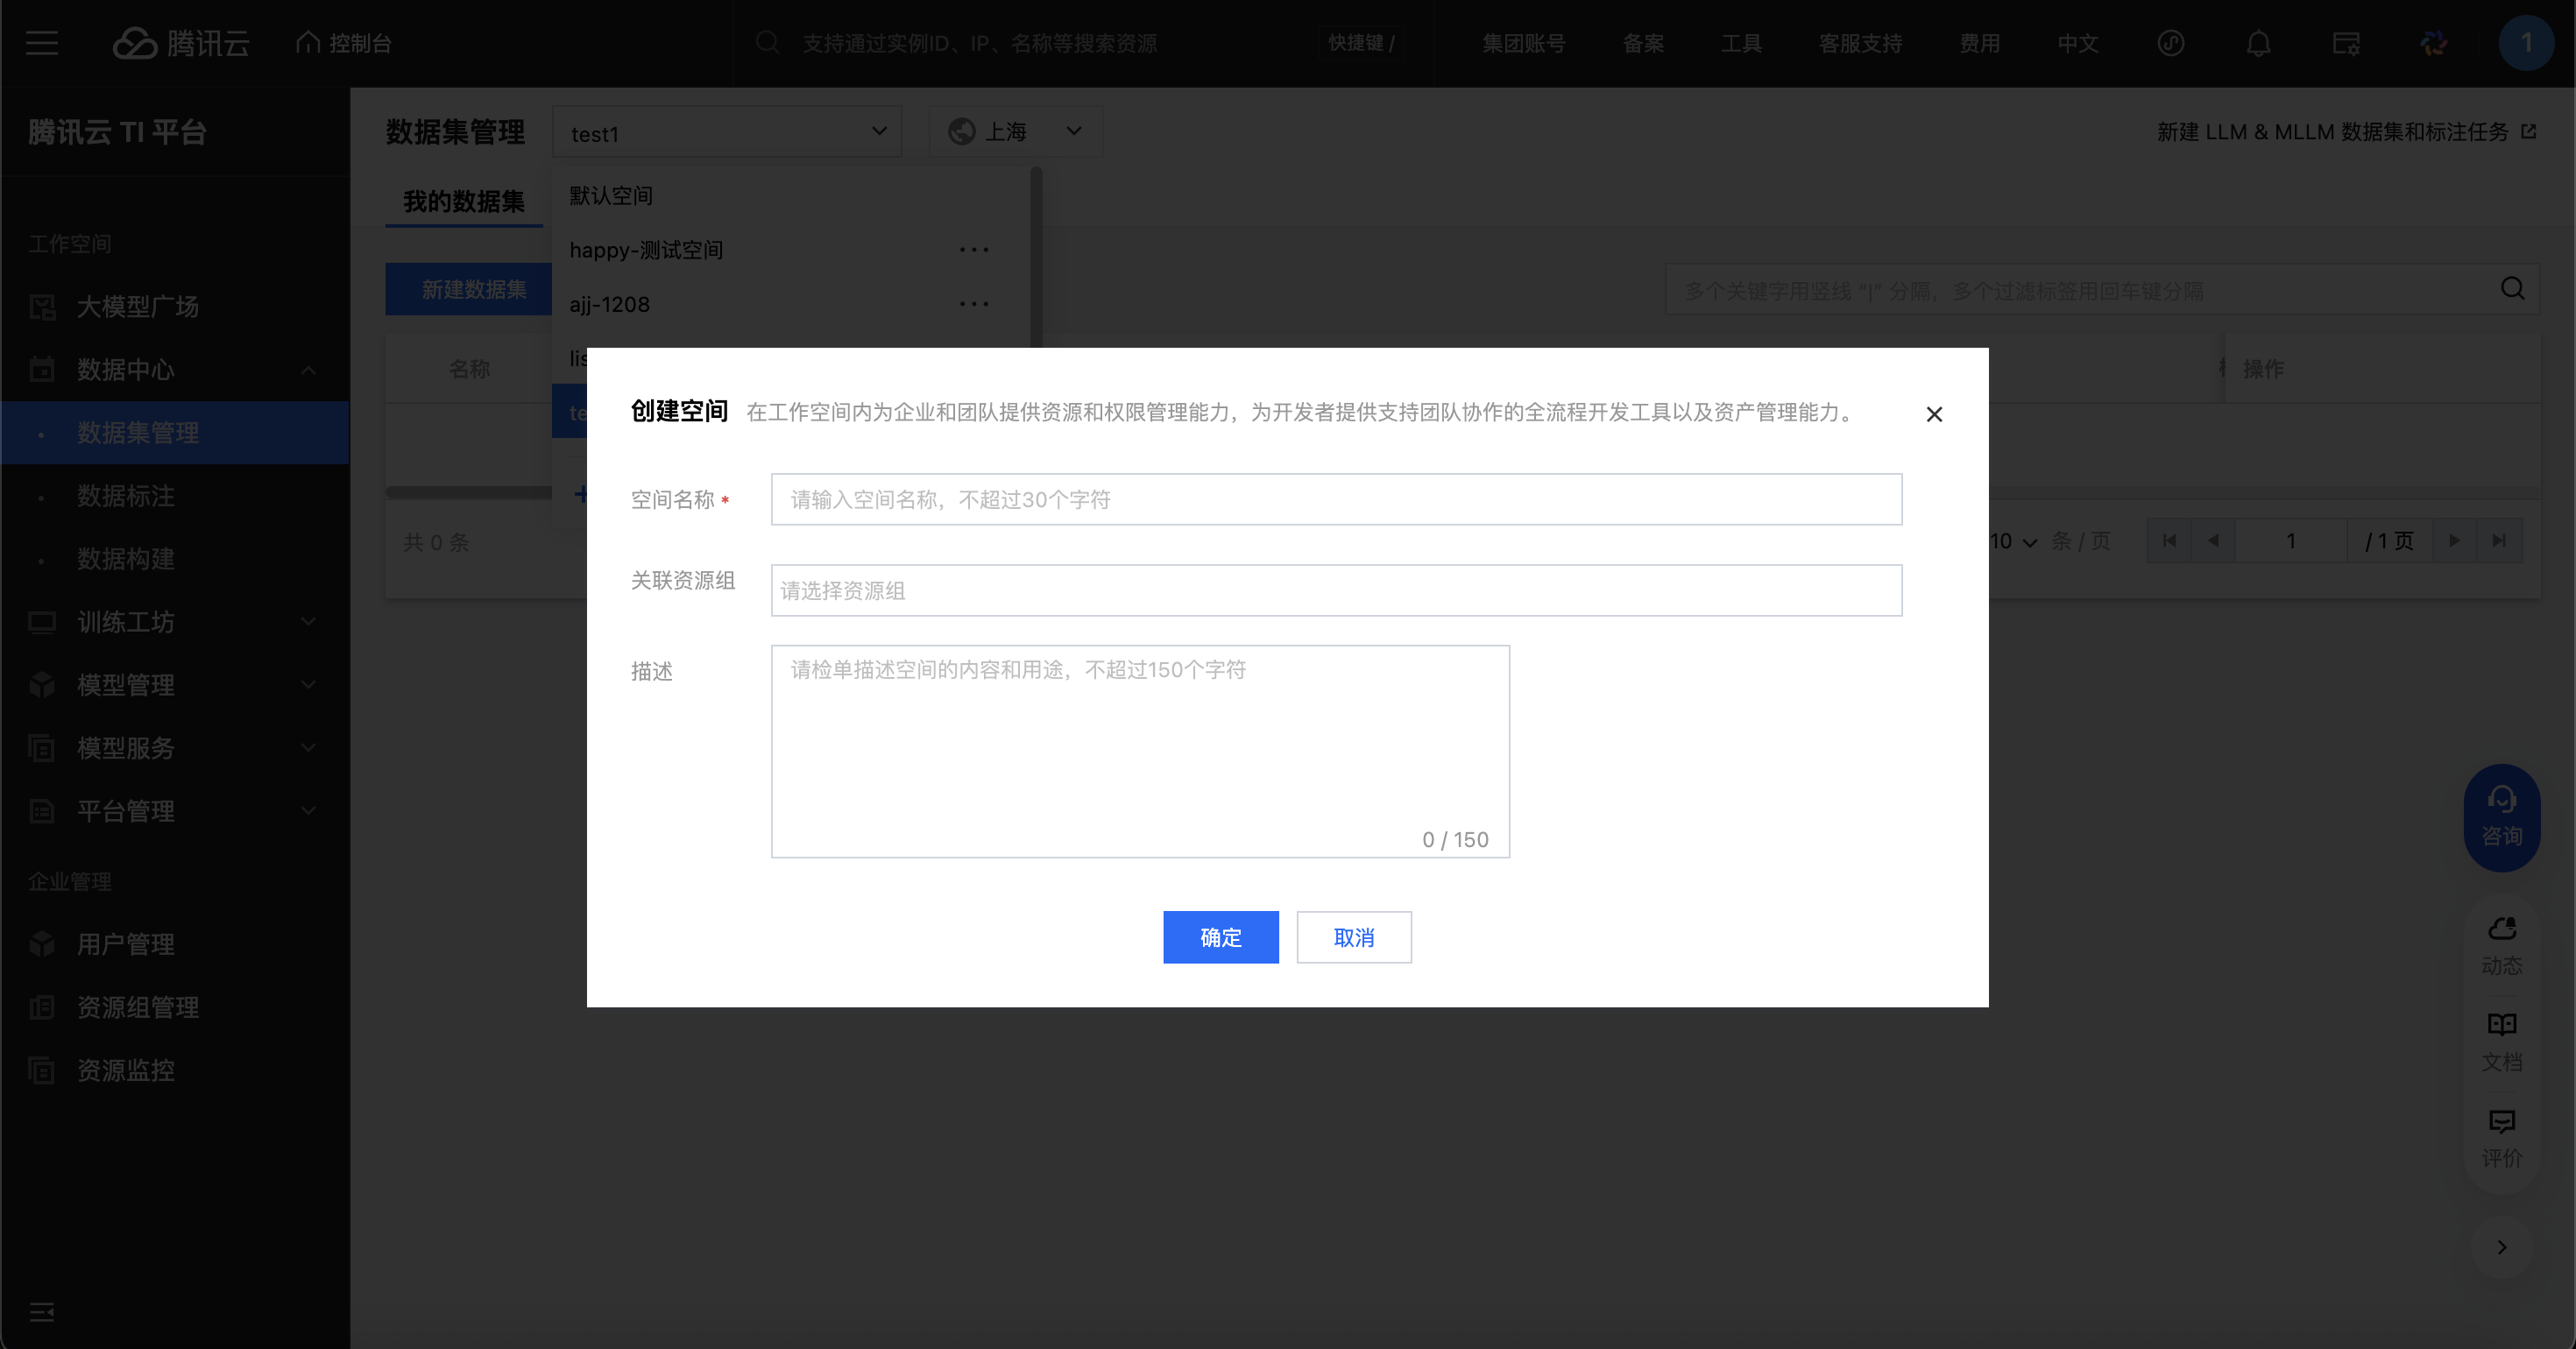
Task: Open the 咨询 headset support icon
Action: pyautogui.click(x=2501, y=815)
